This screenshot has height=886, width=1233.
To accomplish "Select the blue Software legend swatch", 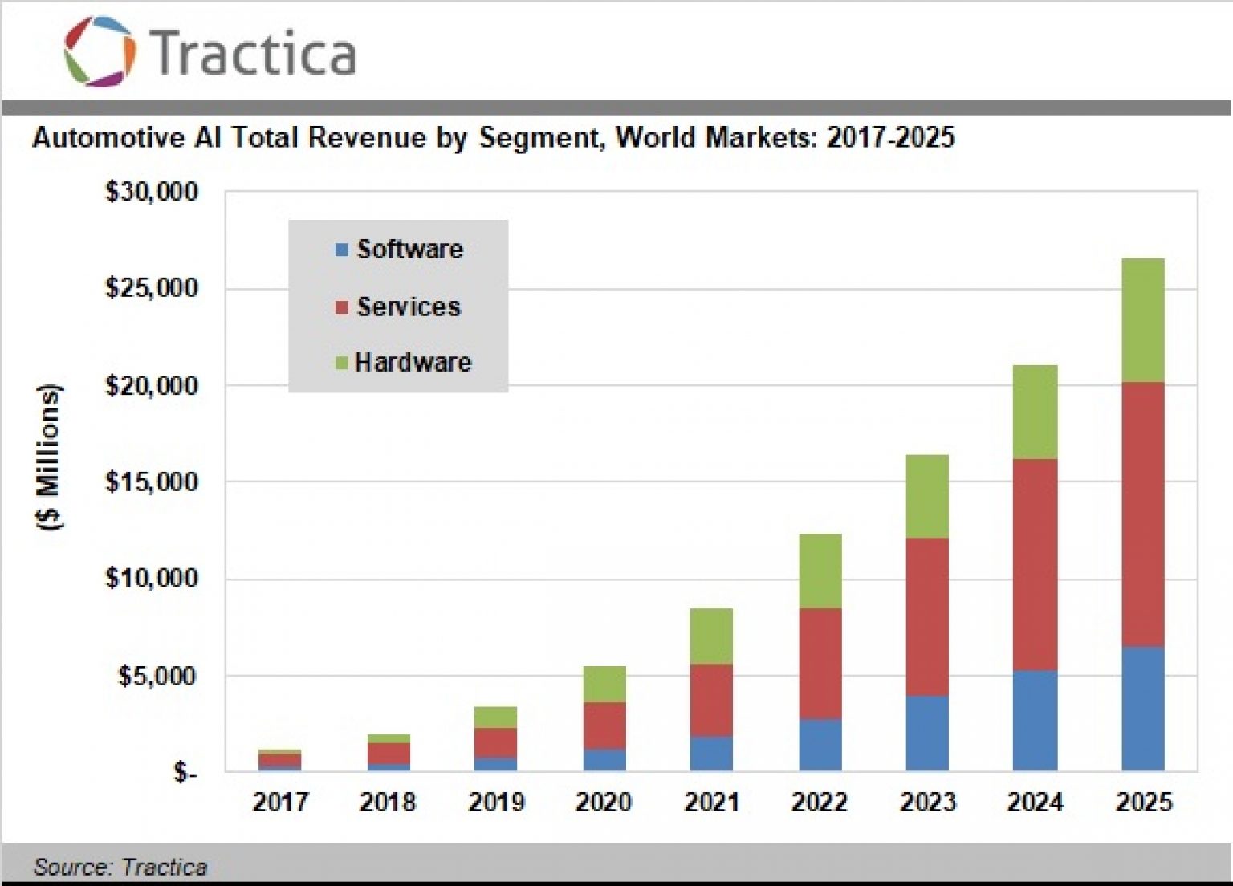I will tap(342, 250).
